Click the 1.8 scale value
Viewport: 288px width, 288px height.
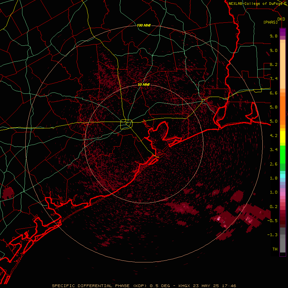pyautogui.click(x=274, y=178)
